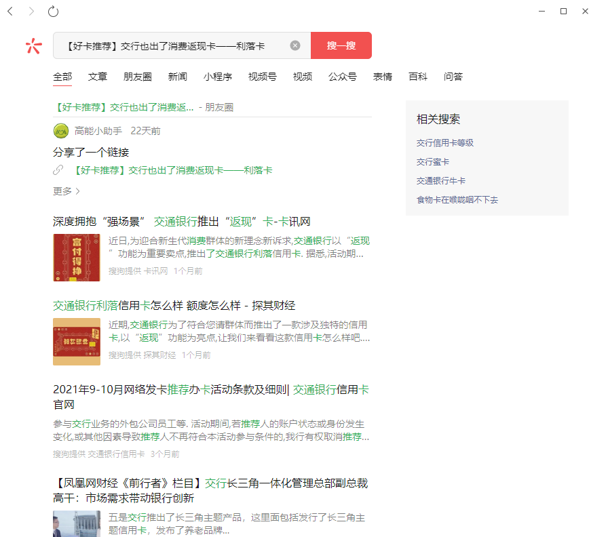Click the 相关搜索 heading

tap(438, 119)
